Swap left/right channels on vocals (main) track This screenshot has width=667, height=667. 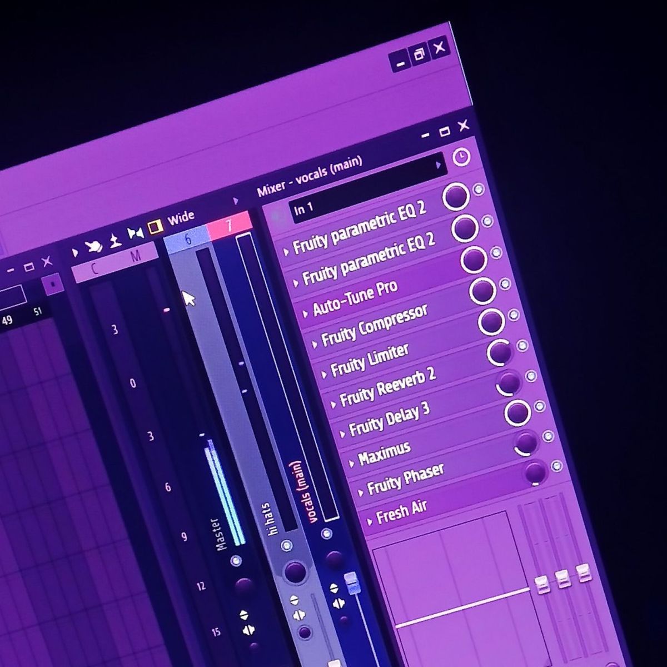tap(338, 603)
